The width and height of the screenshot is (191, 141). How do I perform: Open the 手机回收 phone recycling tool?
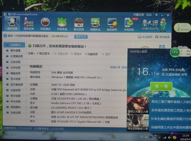[129, 25]
